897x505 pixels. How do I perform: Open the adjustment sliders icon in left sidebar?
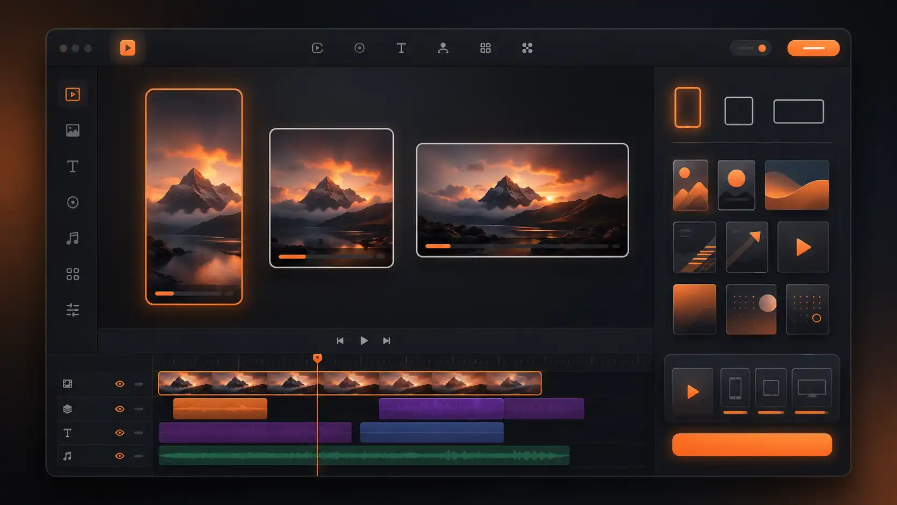pyautogui.click(x=73, y=310)
